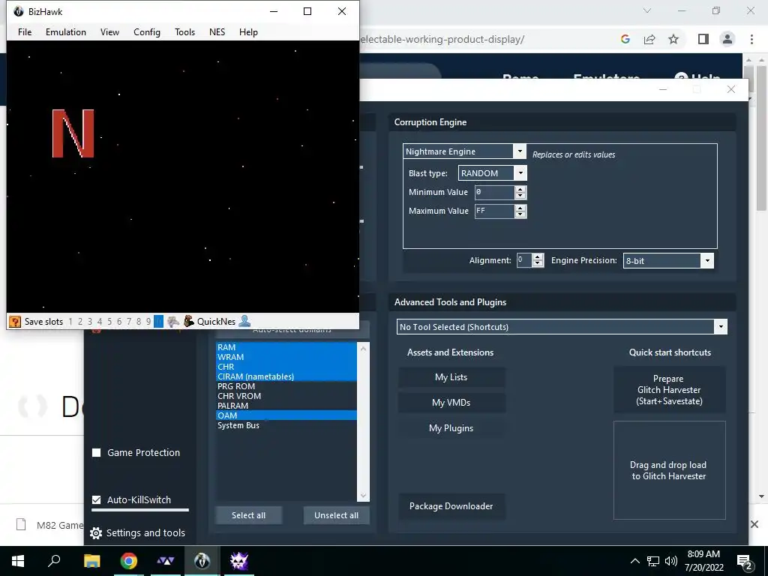Click the blue user icon after QuickNes
The height and width of the screenshot is (576, 768).
(245, 321)
